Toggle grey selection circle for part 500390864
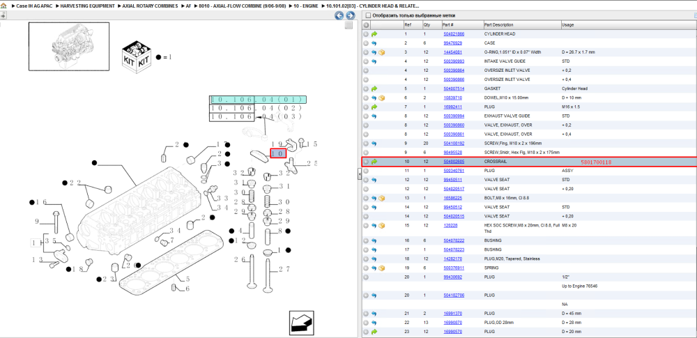Image resolution: width=697 pixels, height=338 pixels. pyautogui.click(x=366, y=70)
